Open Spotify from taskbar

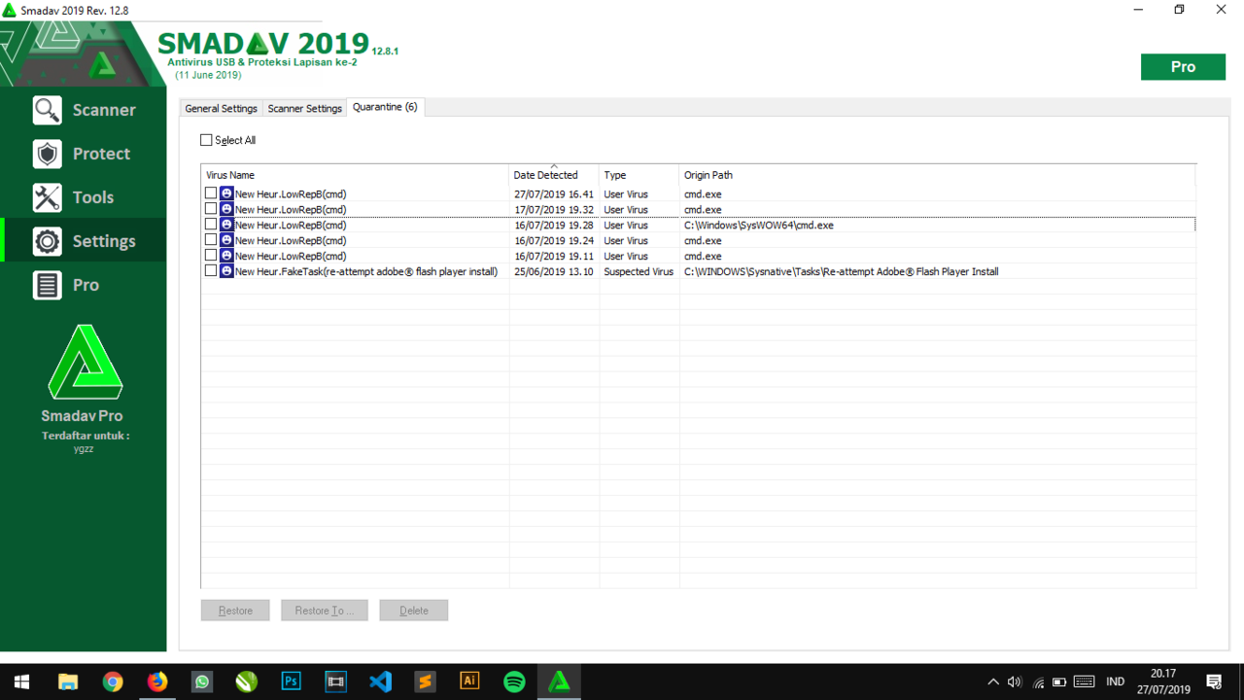pyautogui.click(x=514, y=682)
